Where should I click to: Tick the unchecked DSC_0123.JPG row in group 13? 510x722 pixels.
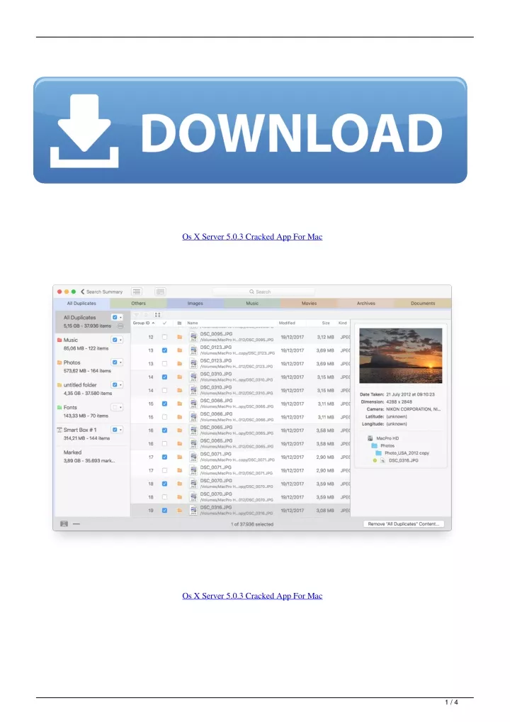(164, 364)
